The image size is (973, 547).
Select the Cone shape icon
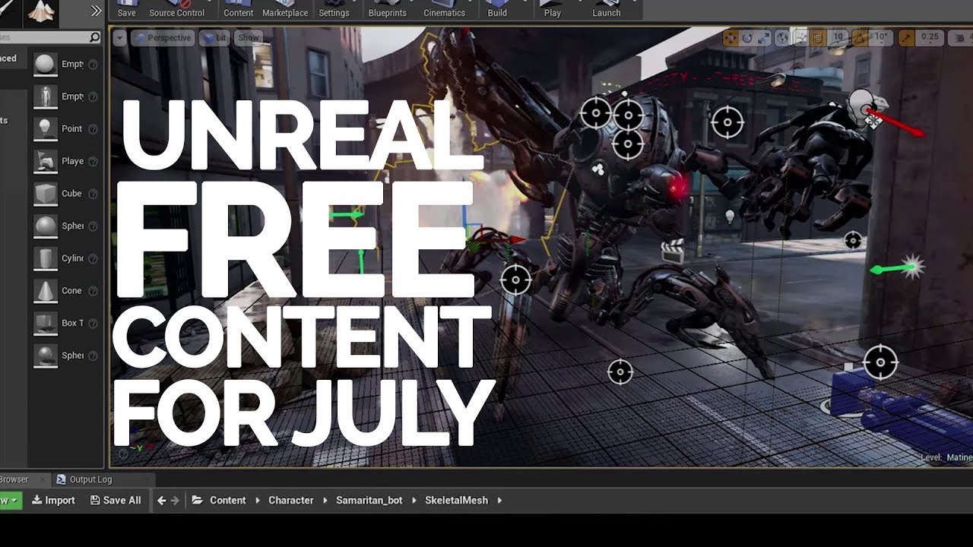(46, 291)
